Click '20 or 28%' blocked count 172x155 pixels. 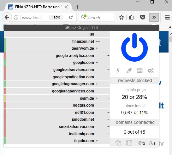point(134,97)
